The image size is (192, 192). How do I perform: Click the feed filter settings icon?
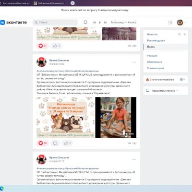(179, 34)
